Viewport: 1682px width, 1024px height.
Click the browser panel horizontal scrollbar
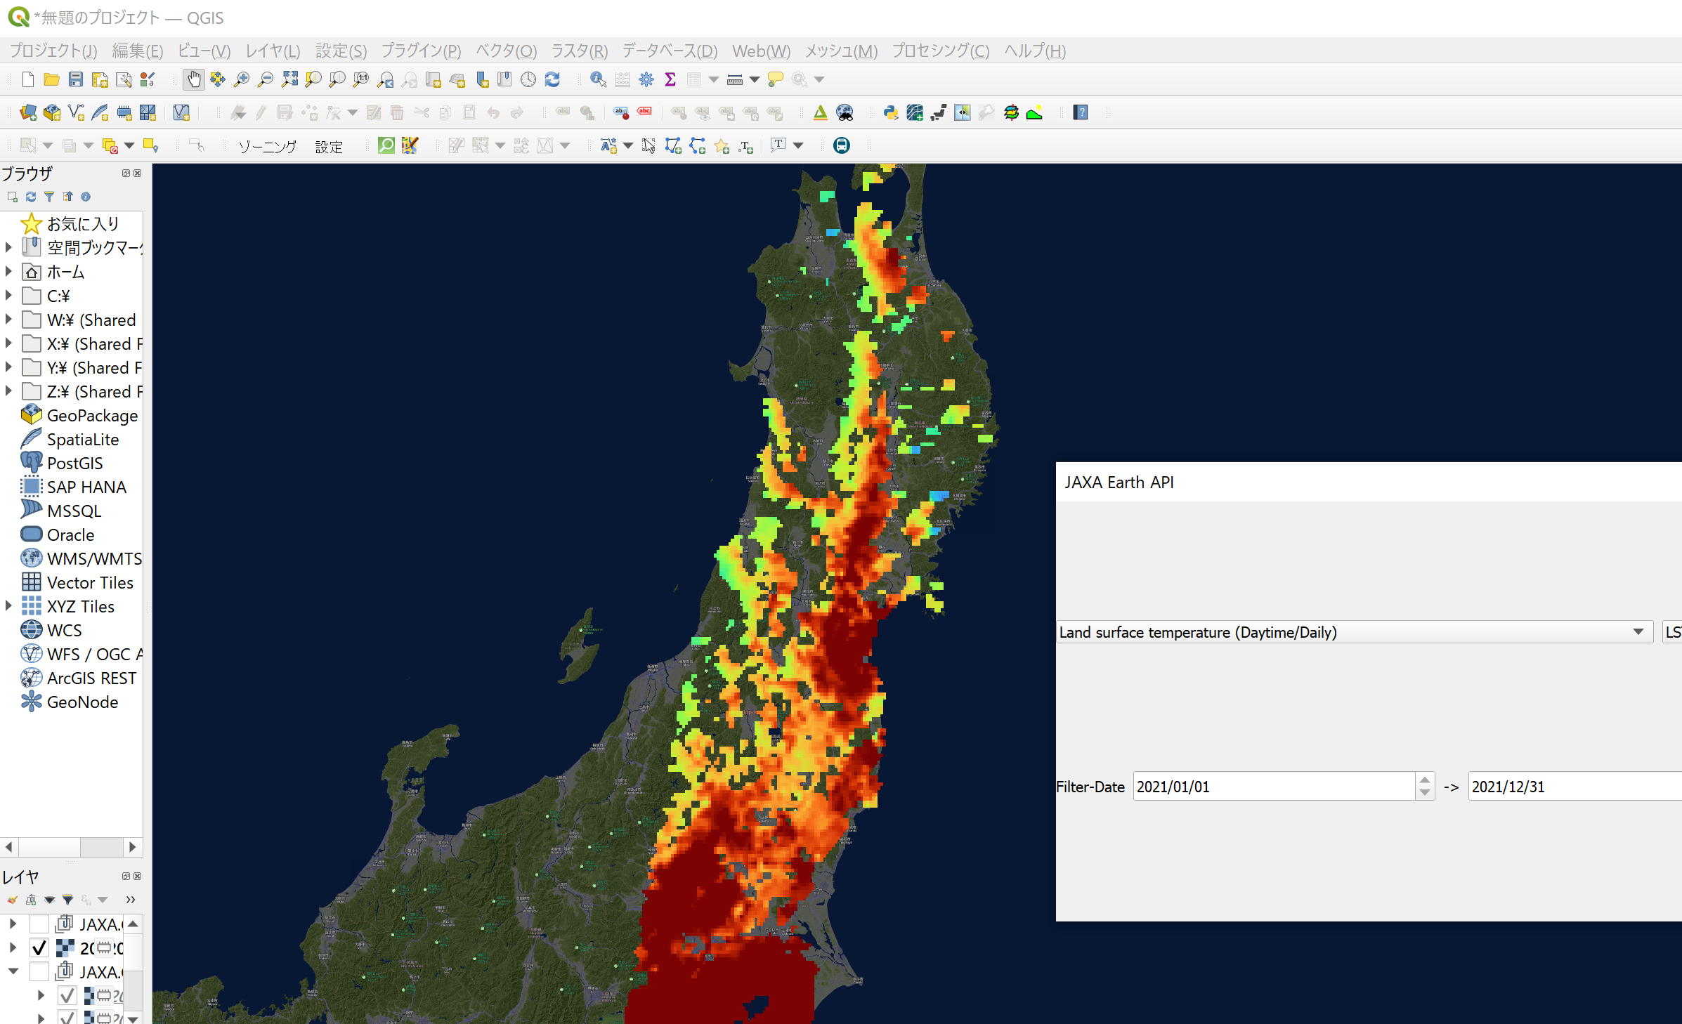(x=71, y=847)
